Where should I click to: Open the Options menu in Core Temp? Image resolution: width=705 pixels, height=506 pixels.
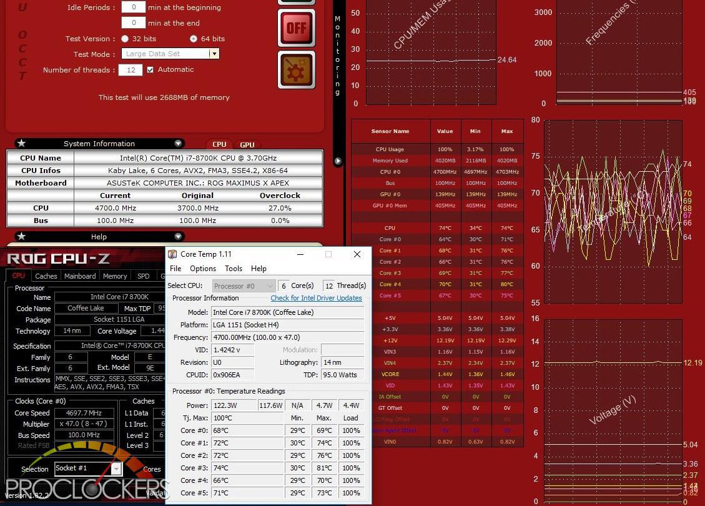pyautogui.click(x=203, y=269)
